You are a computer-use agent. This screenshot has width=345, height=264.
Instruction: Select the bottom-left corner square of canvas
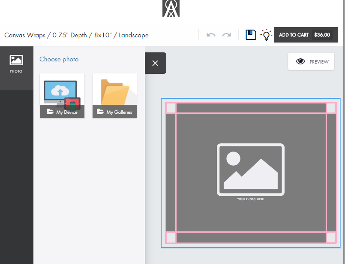(171, 237)
